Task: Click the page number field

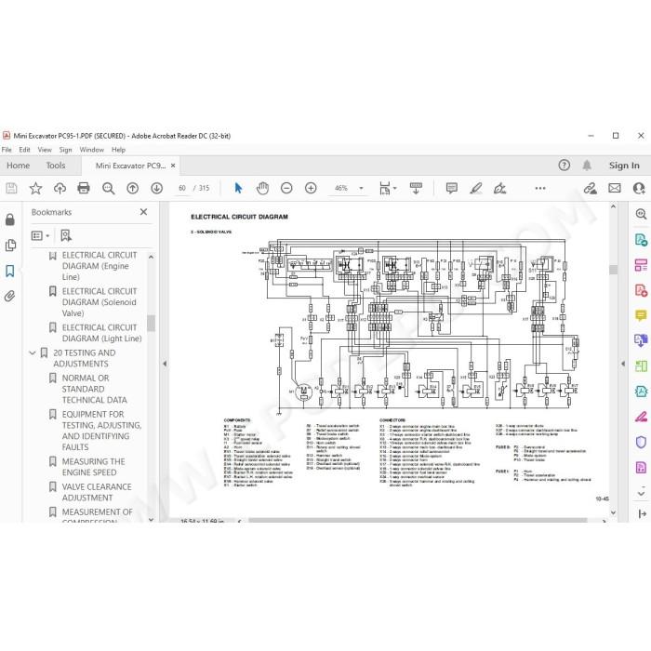Action: coord(182,188)
